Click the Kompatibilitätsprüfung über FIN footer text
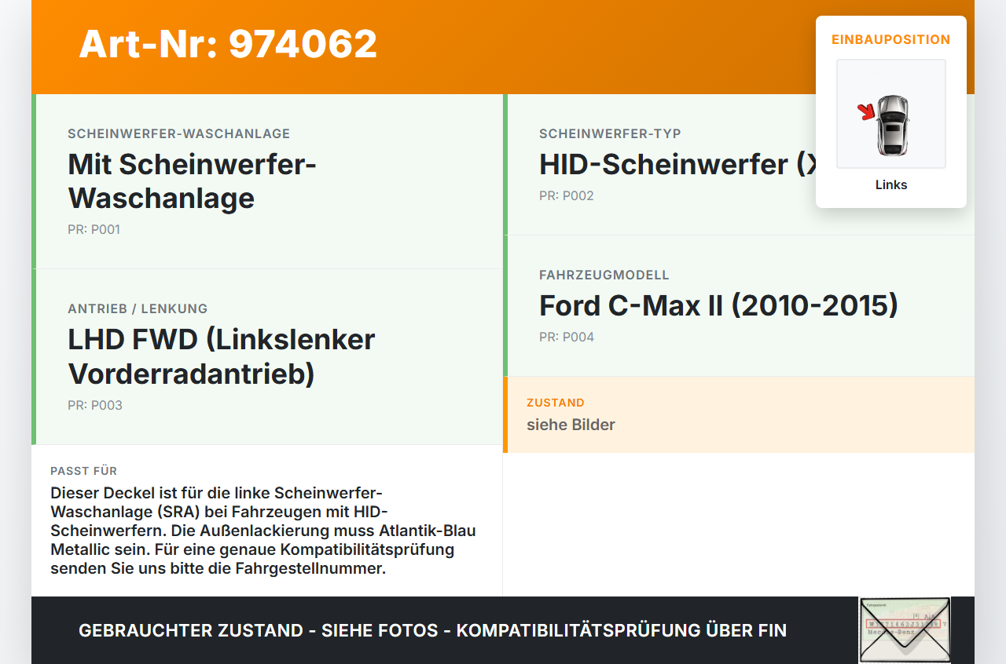 (432, 630)
